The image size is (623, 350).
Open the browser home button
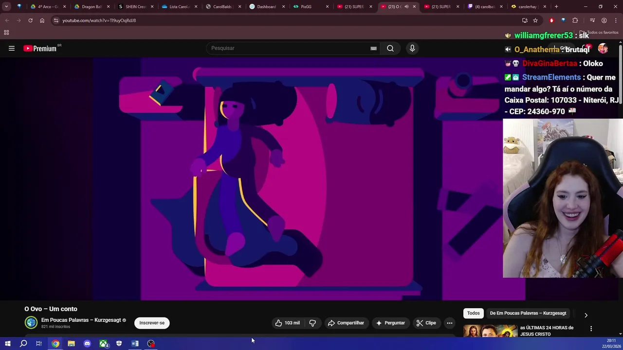[x=42, y=20]
